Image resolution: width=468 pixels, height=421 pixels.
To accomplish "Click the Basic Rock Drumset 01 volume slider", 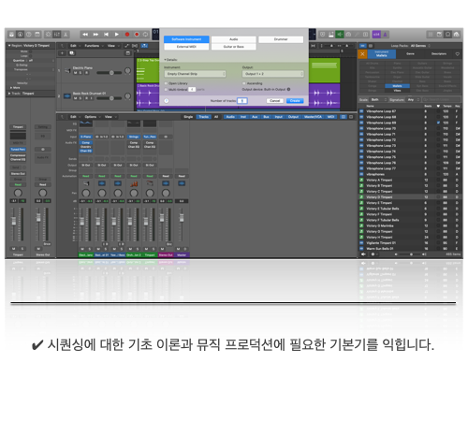I will coord(109,98).
